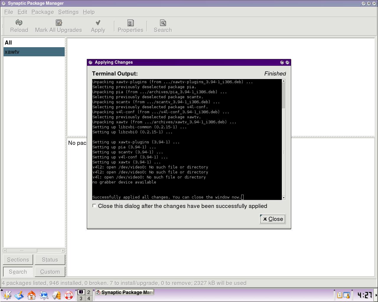Enable 'Close this dialog after changes' checkbox
The height and width of the screenshot is (302, 378).
pyautogui.click(x=94, y=206)
